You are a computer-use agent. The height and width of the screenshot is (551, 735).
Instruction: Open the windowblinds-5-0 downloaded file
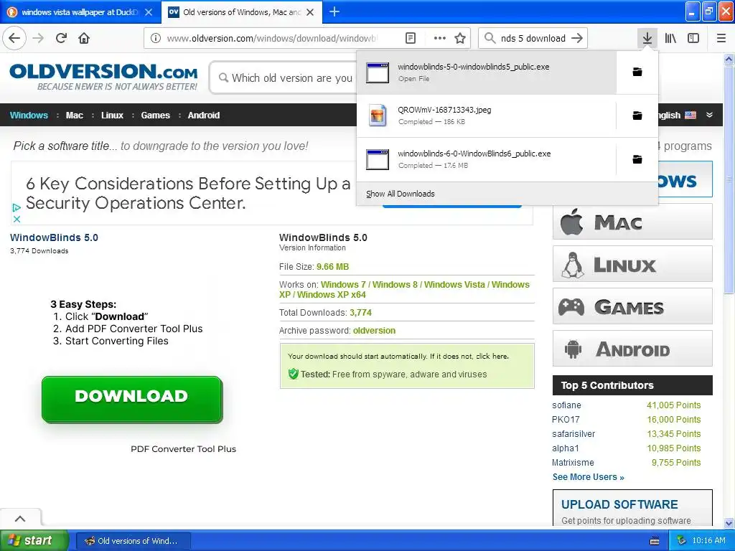pyautogui.click(x=487, y=72)
